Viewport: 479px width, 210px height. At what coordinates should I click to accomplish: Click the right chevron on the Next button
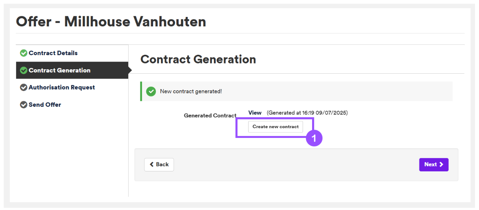point(441,165)
